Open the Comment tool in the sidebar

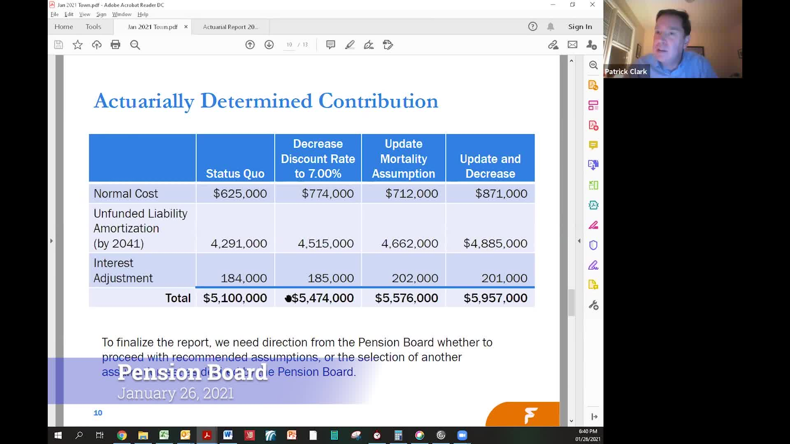pos(593,145)
